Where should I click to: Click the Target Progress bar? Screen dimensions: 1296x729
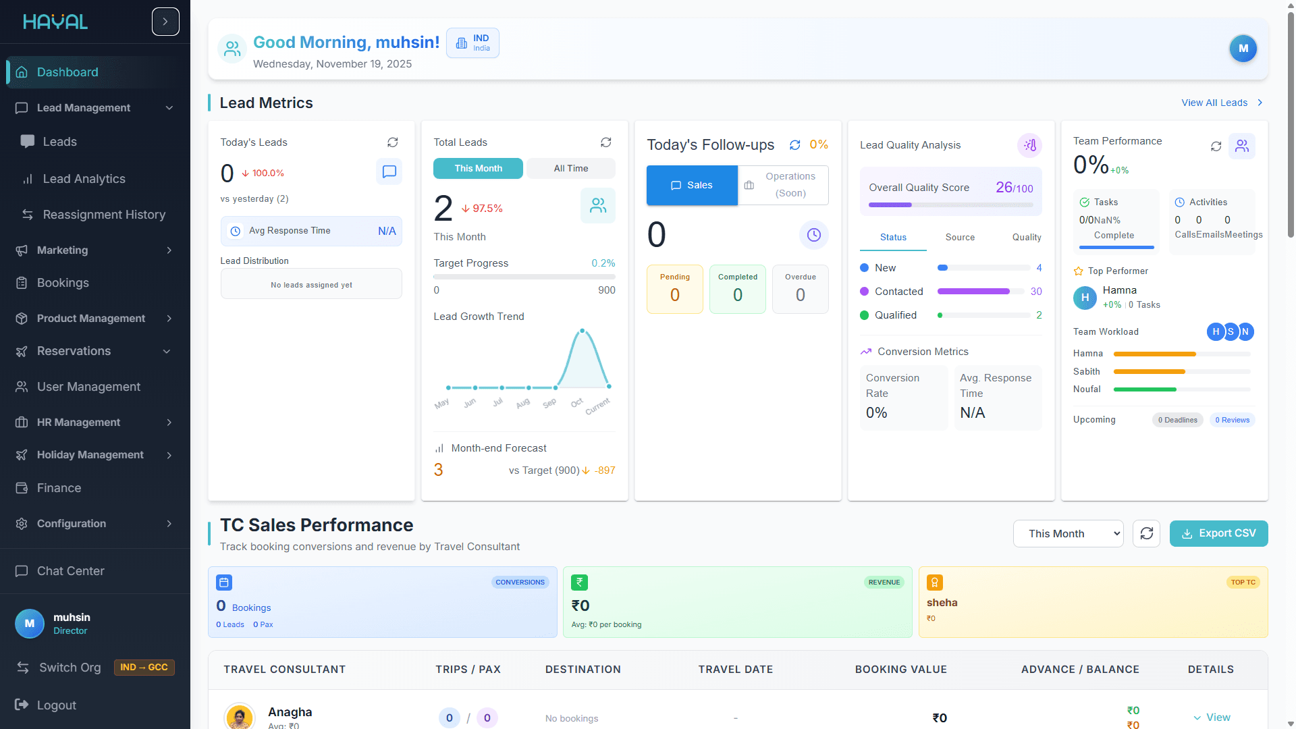524,277
